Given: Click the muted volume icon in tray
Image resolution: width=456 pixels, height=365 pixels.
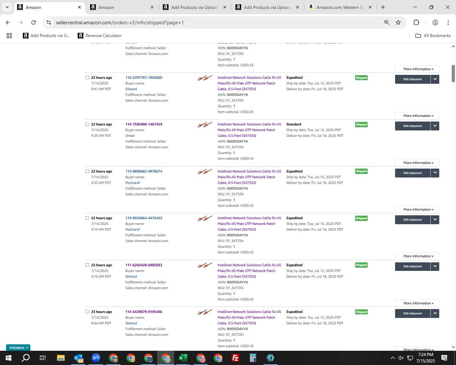Looking at the screenshot, I should click(x=401, y=358).
